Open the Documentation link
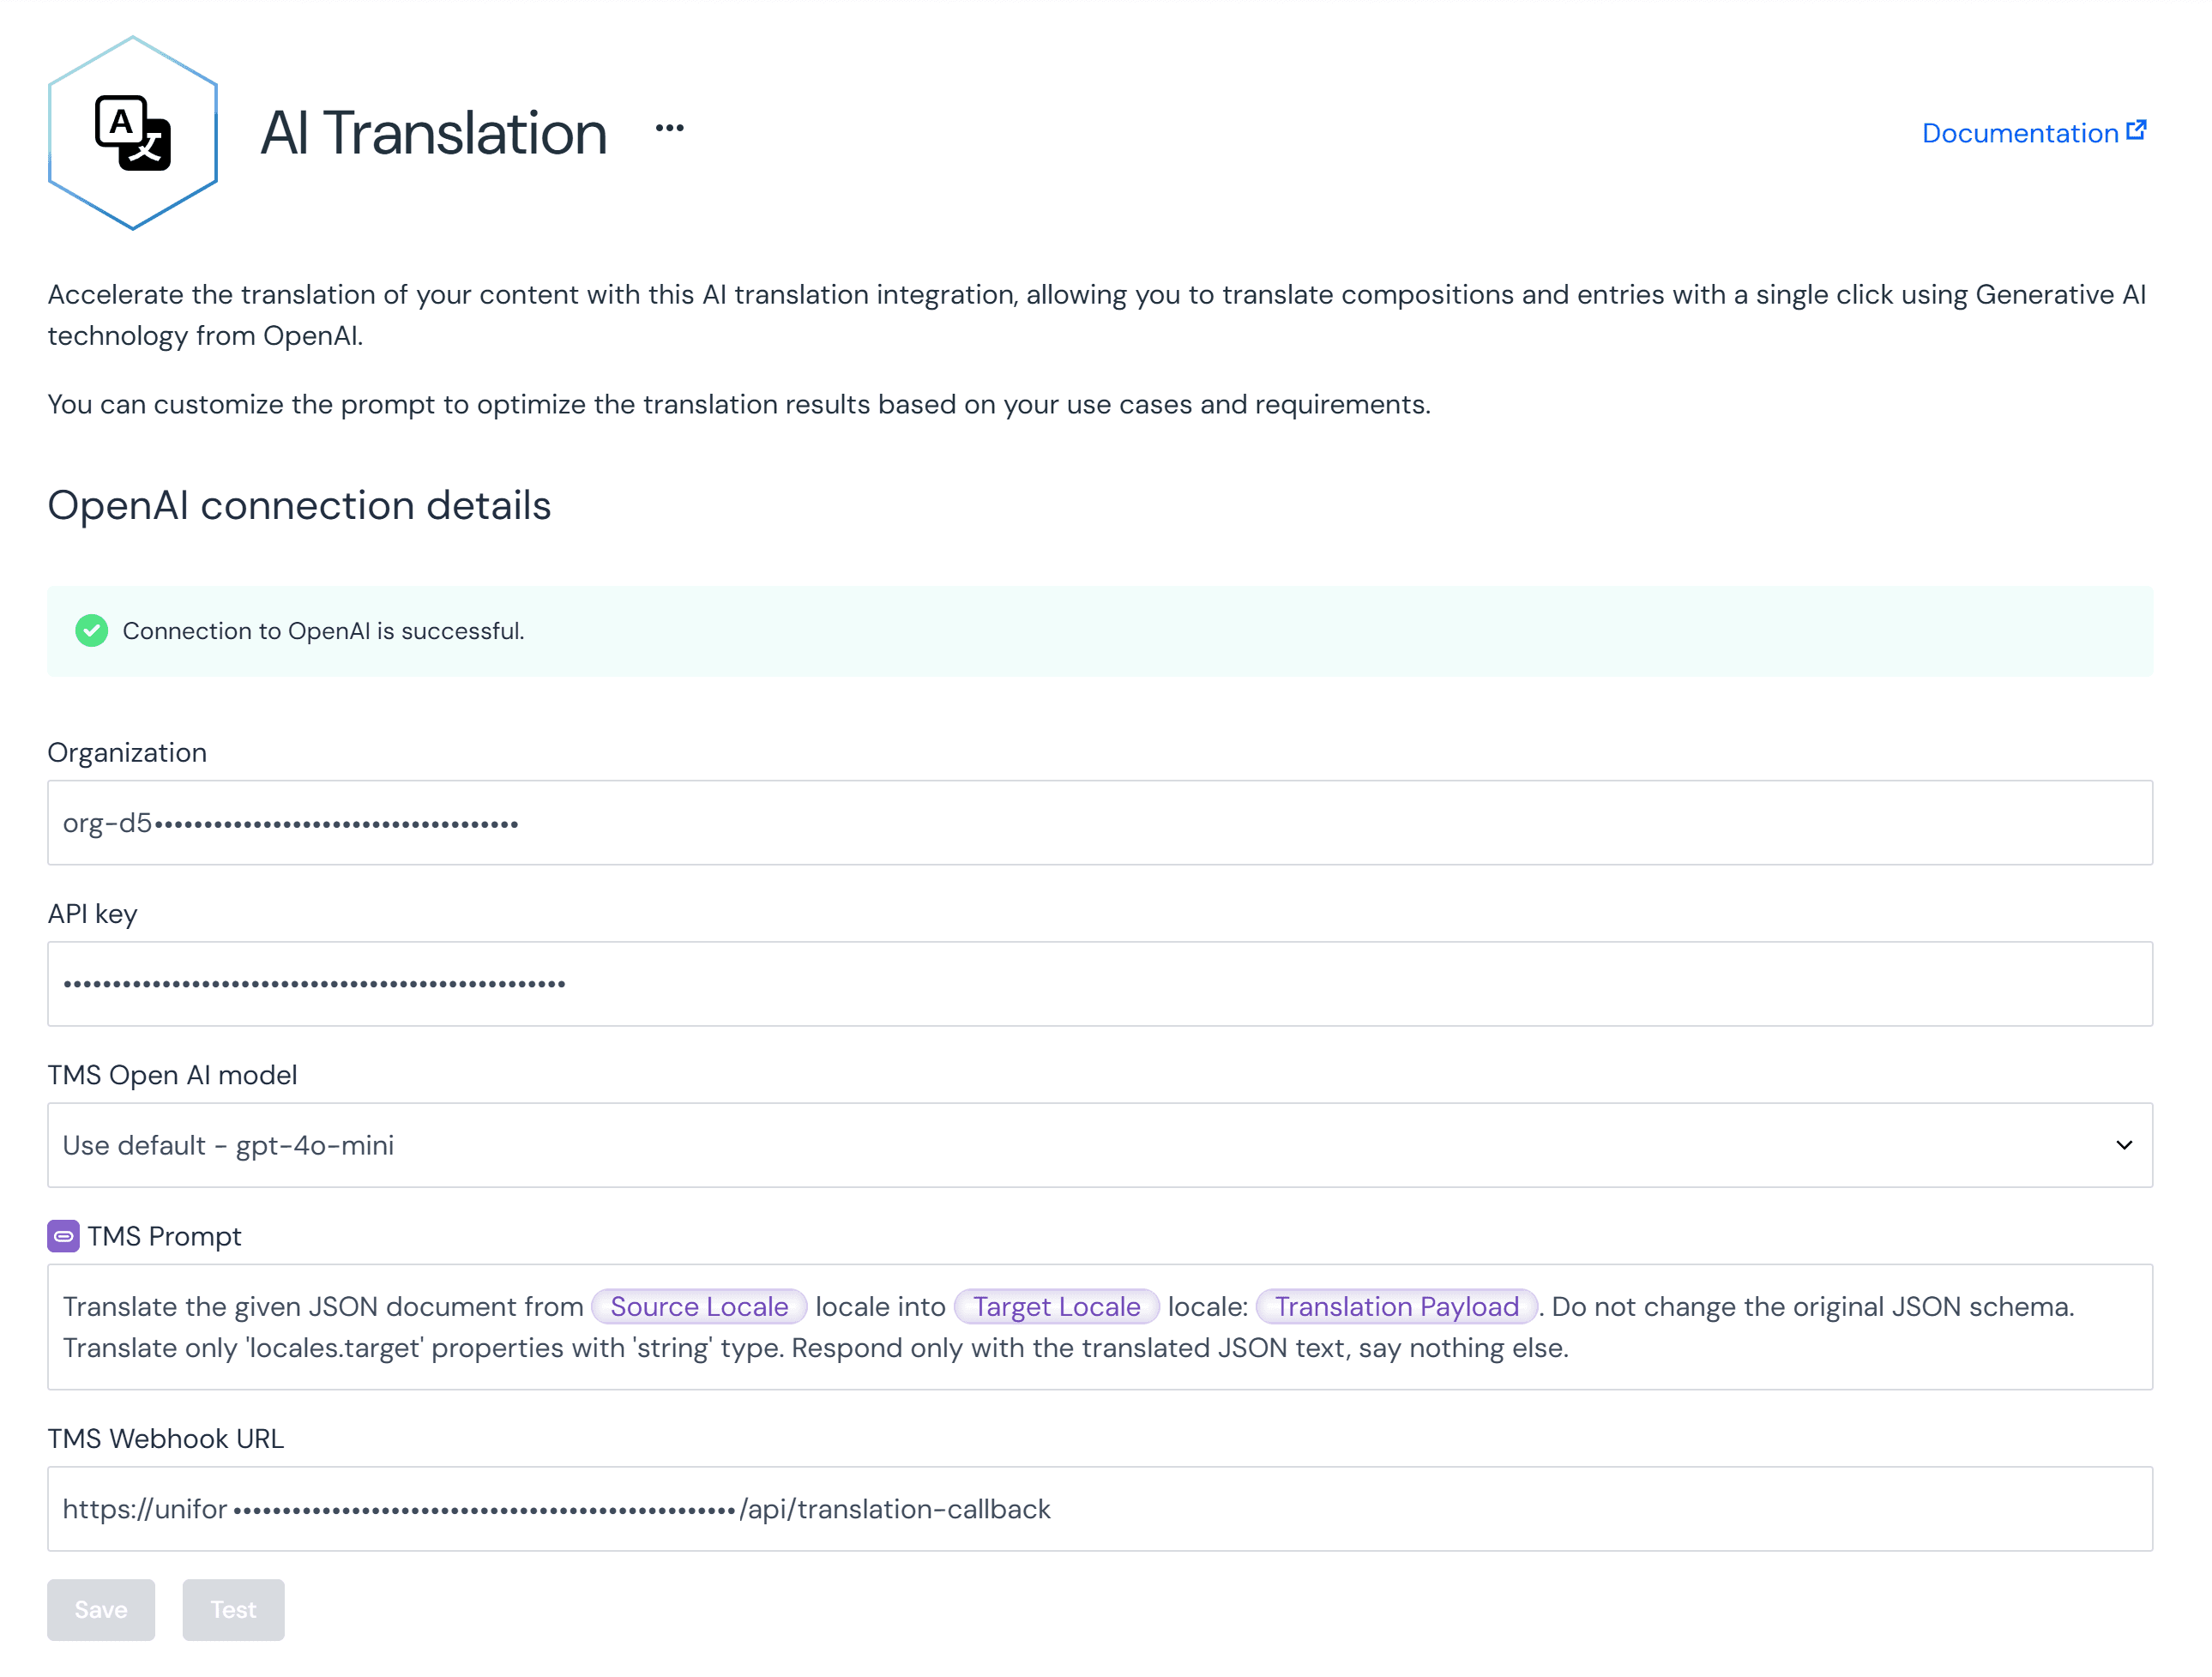The height and width of the screenshot is (1677, 2212). click(x=2033, y=133)
